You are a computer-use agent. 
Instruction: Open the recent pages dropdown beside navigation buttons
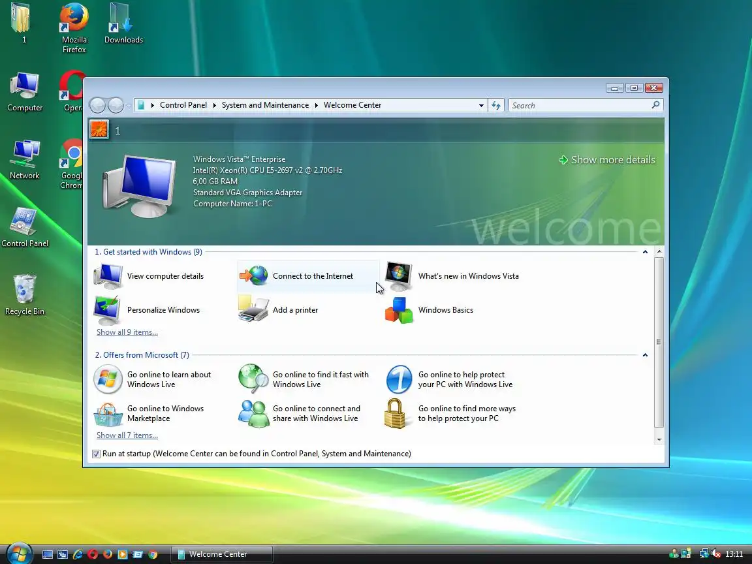click(129, 106)
